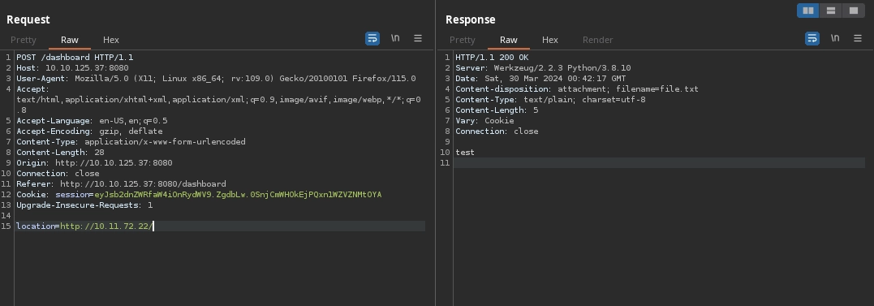The height and width of the screenshot is (306, 874).
Task: Click the Accept-Encoding gzip, deflate line
Action: pyautogui.click(x=89, y=131)
